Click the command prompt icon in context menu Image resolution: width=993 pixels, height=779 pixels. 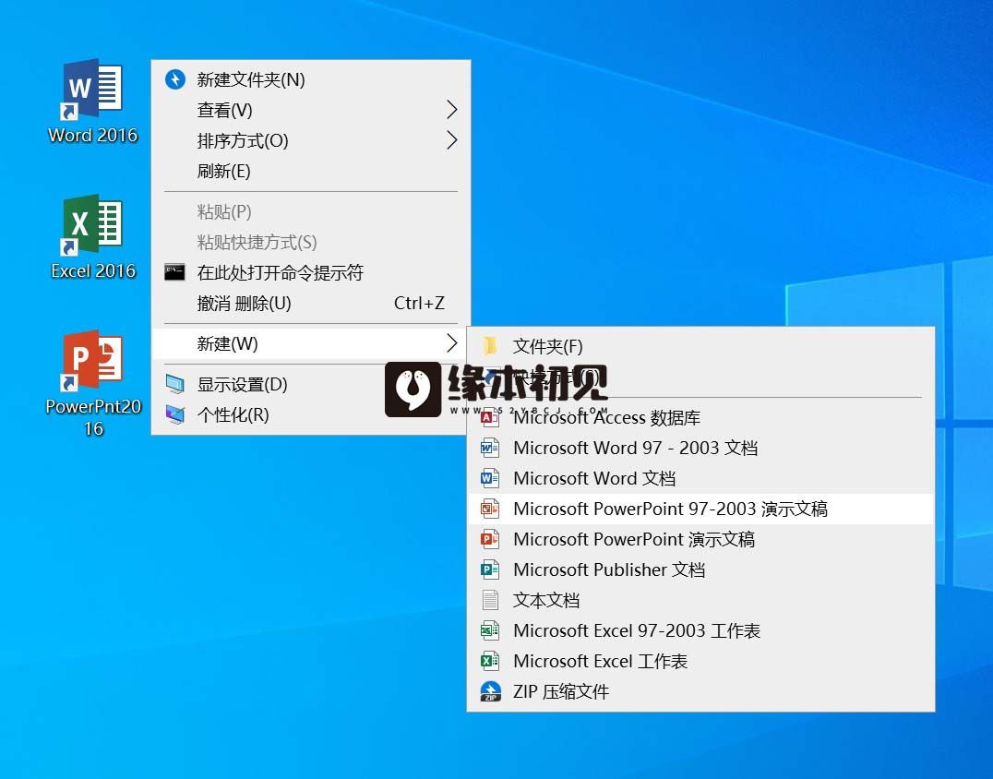(x=174, y=272)
